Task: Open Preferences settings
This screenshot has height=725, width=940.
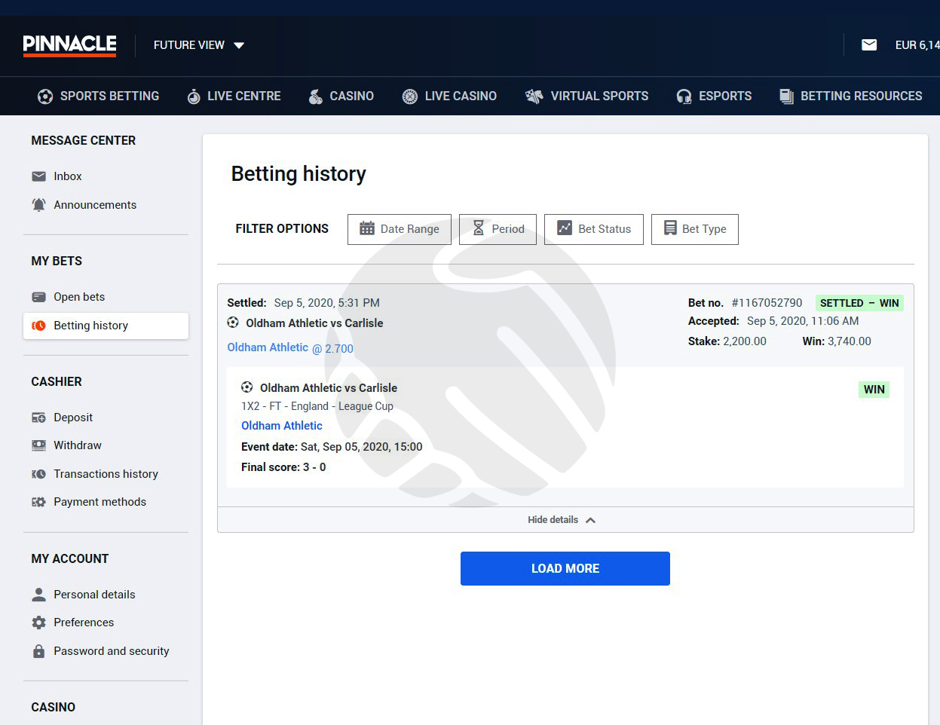Action: (x=84, y=623)
